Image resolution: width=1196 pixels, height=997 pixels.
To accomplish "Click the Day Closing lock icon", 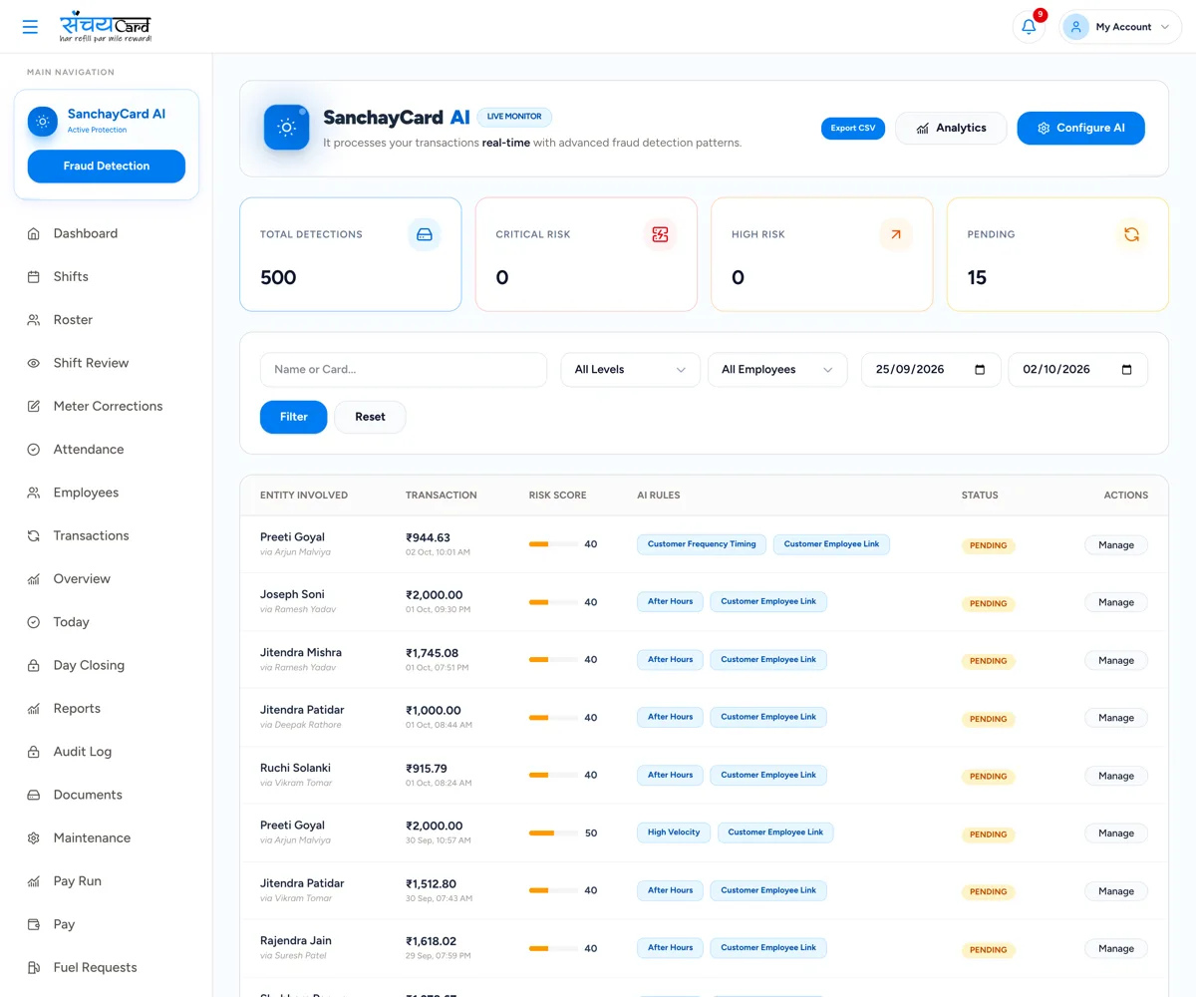I will point(33,666).
